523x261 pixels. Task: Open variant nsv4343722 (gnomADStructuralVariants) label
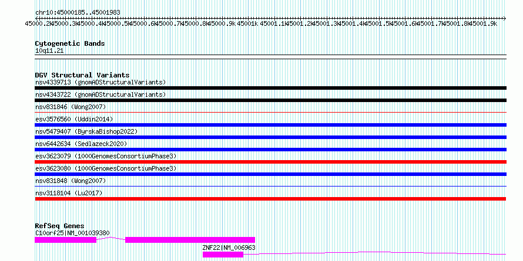click(x=100, y=94)
